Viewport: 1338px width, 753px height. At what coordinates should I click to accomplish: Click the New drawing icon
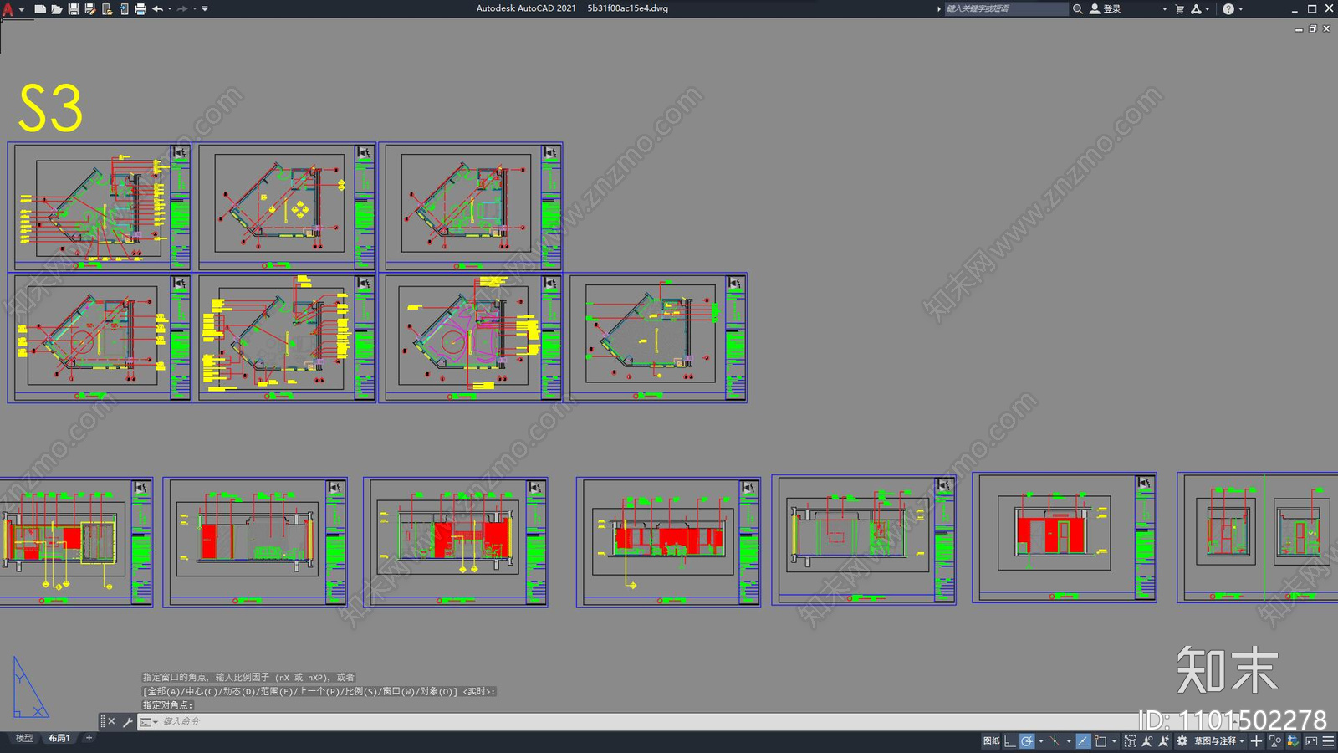[39, 8]
